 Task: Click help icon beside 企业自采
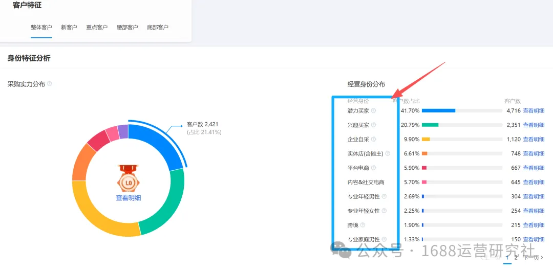pos(373,139)
